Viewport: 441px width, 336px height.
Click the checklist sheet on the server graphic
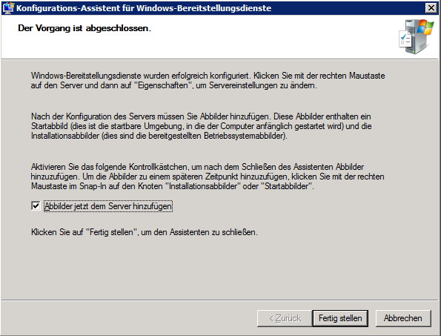click(x=405, y=39)
